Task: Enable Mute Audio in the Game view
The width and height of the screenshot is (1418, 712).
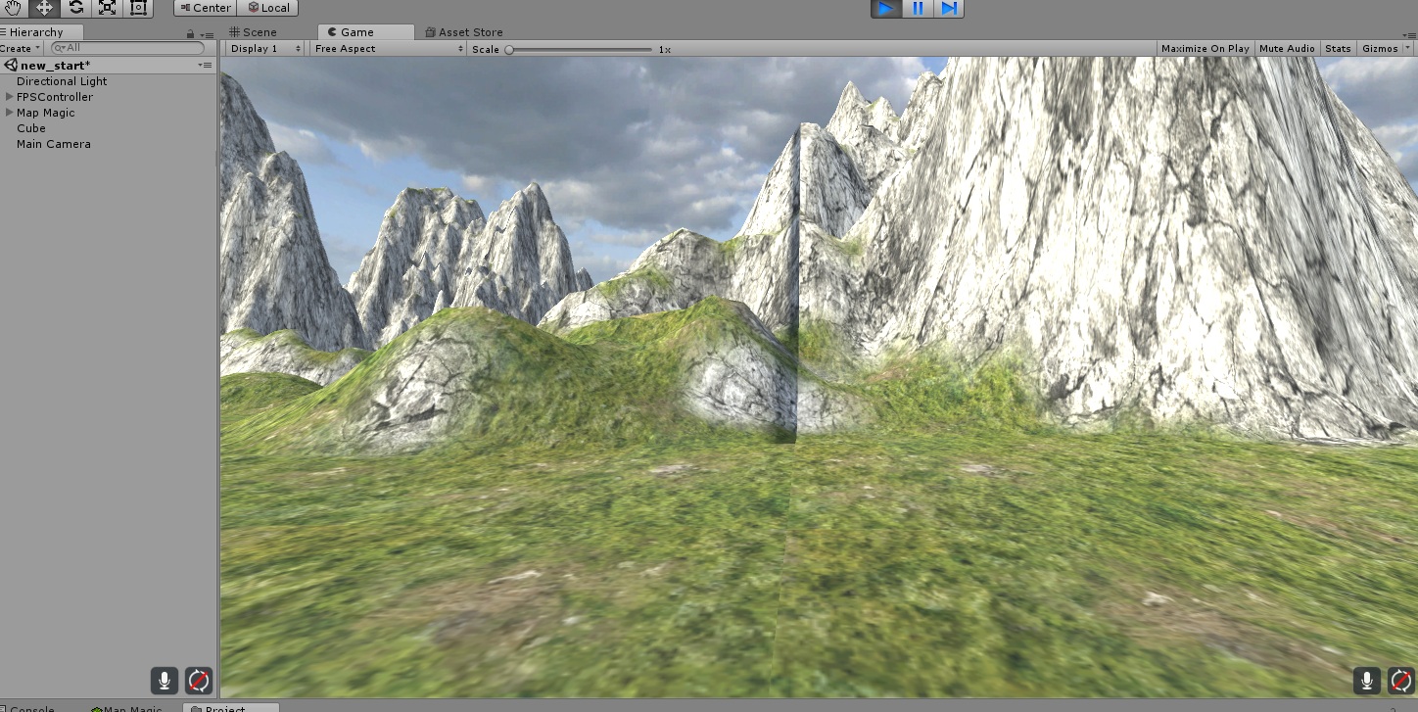Action: click(x=1286, y=48)
